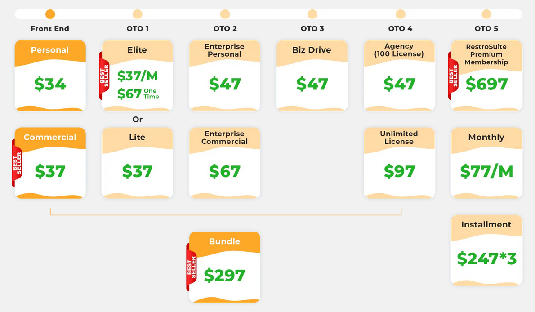Select the Monthly $77/M card
The height and width of the screenshot is (312, 535).
pyautogui.click(x=486, y=163)
